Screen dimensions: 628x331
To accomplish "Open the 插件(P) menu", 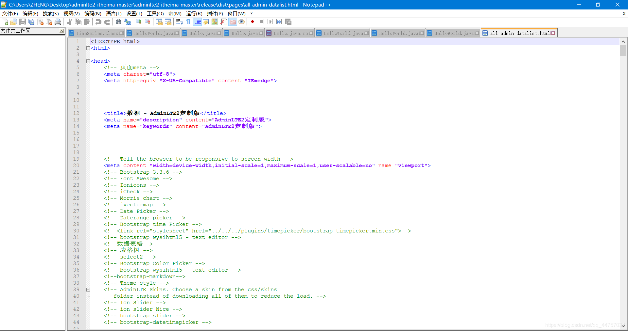I will tap(215, 14).
